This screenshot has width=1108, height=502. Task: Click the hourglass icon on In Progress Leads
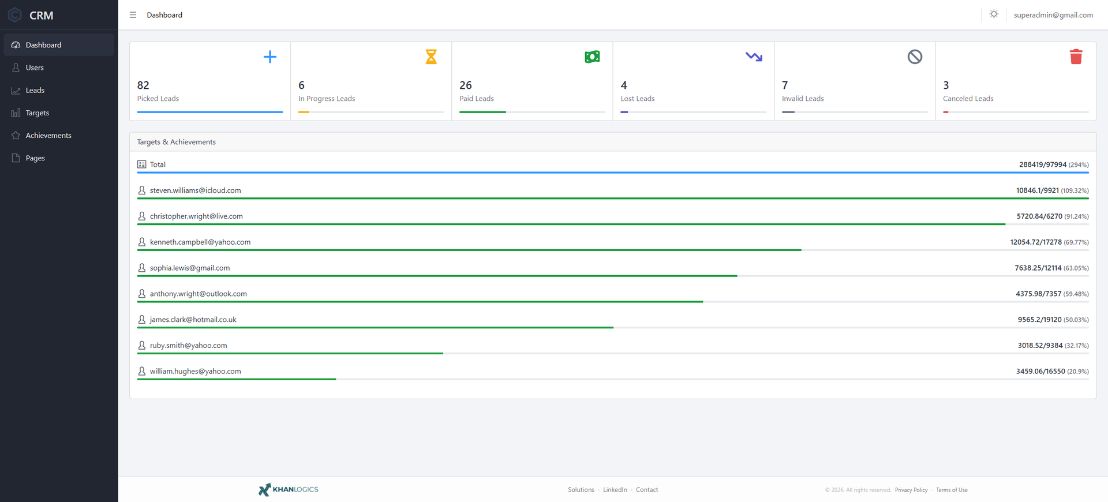pos(431,57)
